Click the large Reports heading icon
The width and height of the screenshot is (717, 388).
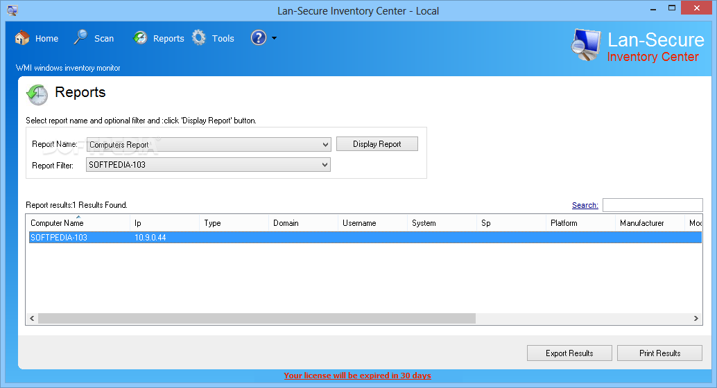[37, 95]
